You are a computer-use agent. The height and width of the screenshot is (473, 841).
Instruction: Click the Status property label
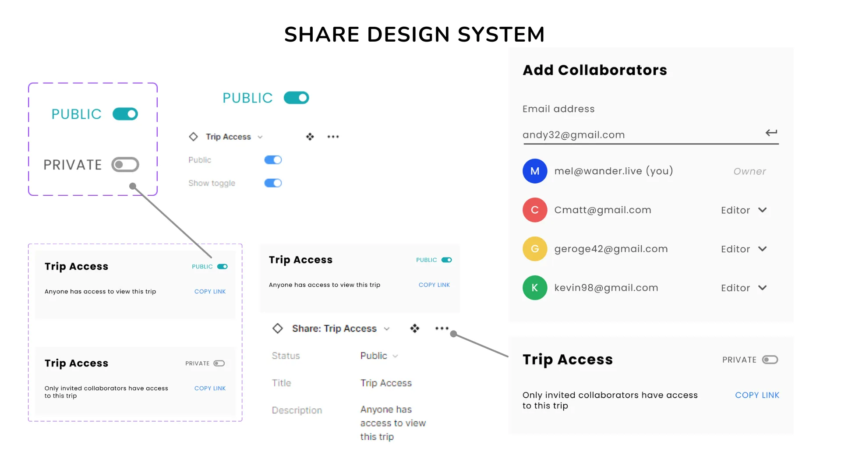pyautogui.click(x=286, y=356)
